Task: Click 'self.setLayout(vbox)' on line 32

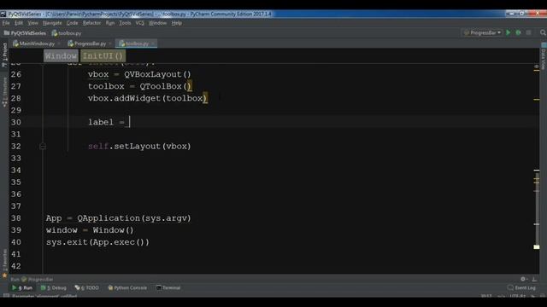Action: coord(139,146)
